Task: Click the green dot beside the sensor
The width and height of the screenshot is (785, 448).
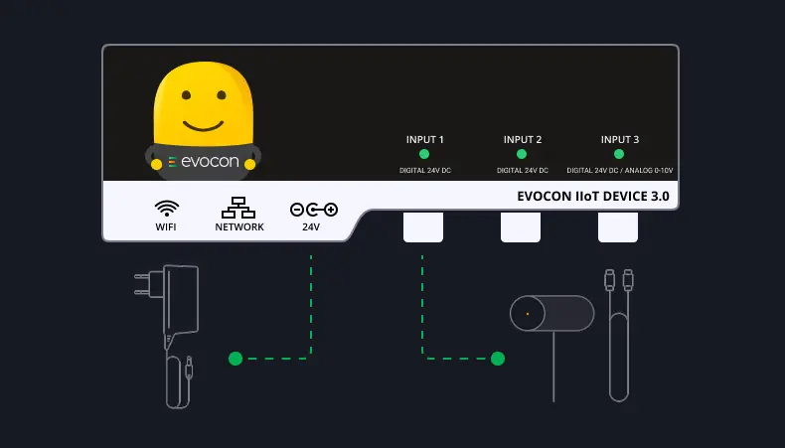Action: pyautogui.click(x=498, y=359)
